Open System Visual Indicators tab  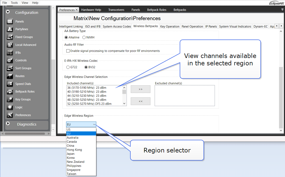(235, 27)
